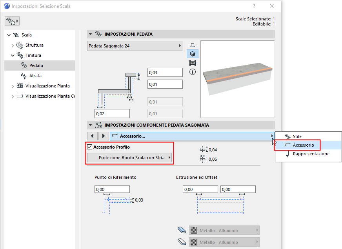Open the favorites star button

coord(12,21)
